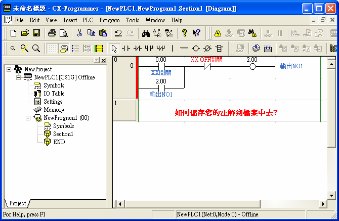This screenshot has height=221, width=339.
Task: Open Find with the binoculars icon
Action: (146, 33)
